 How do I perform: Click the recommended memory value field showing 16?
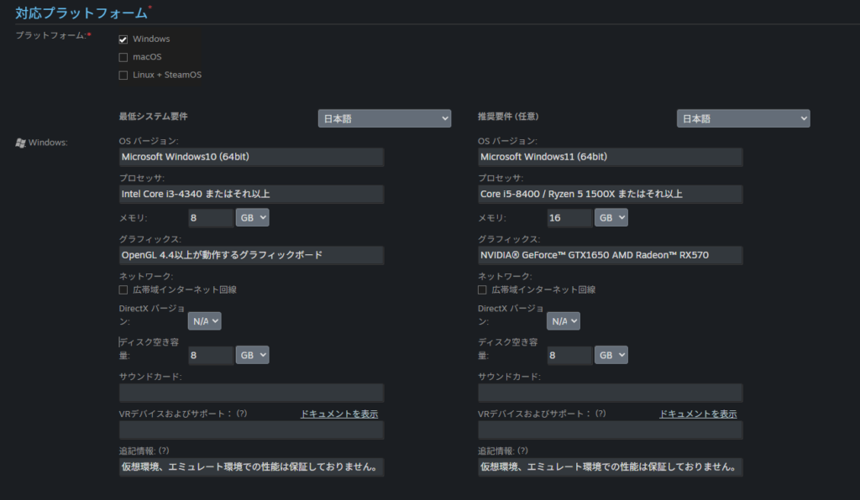pos(569,218)
